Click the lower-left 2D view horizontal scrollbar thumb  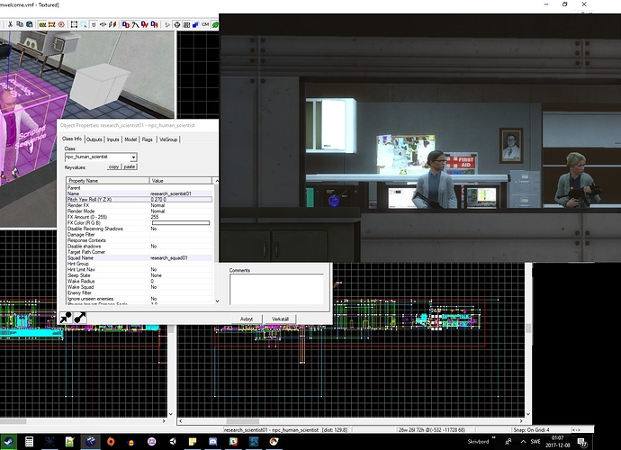[x=13, y=421]
